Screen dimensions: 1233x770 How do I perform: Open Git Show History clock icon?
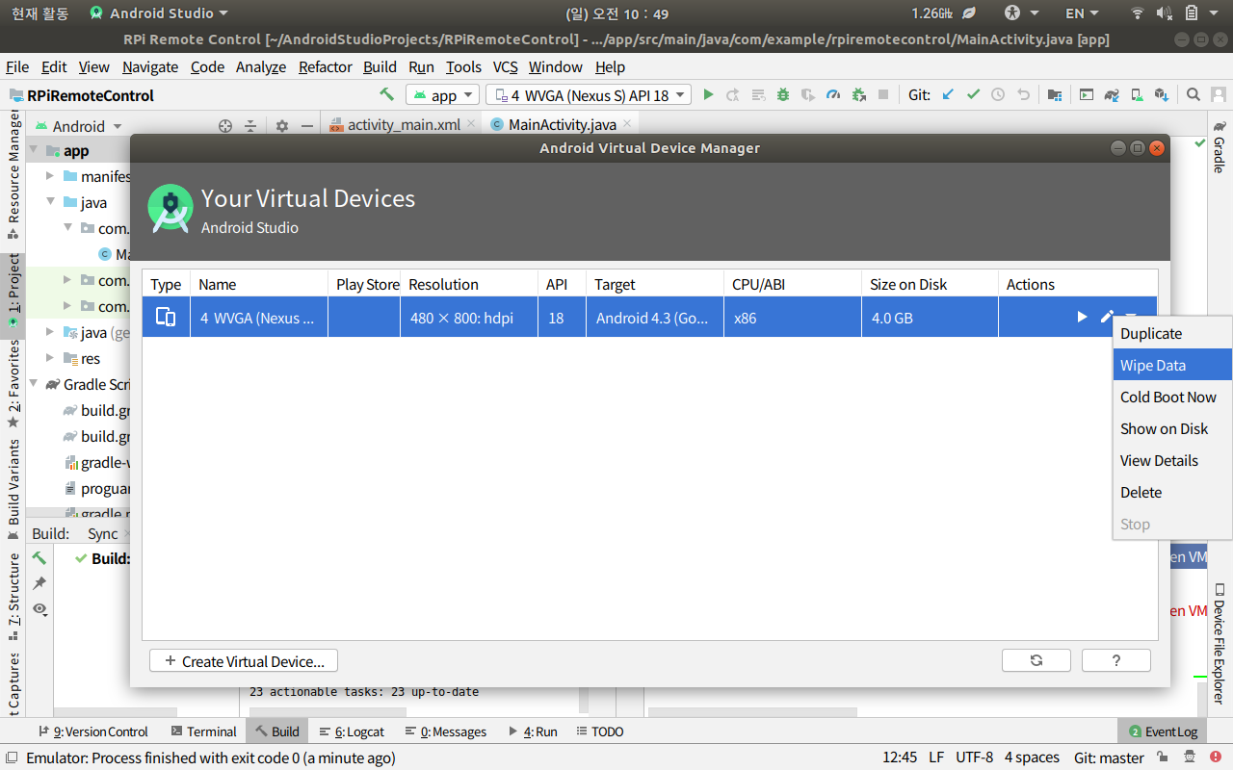pyautogui.click(x=998, y=94)
